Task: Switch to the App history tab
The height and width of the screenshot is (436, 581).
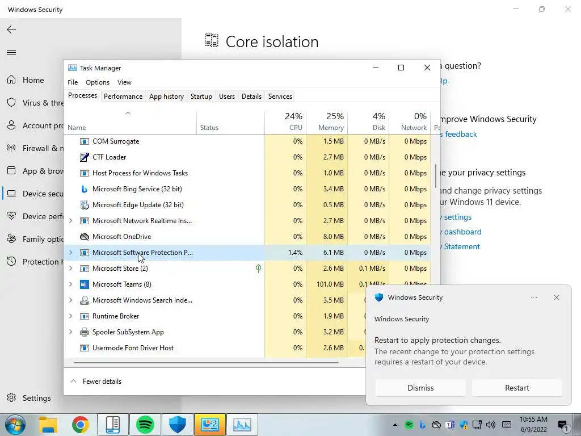Action: (166, 97)
